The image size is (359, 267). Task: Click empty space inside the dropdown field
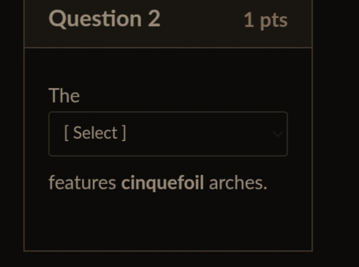(x=199, y=134)
